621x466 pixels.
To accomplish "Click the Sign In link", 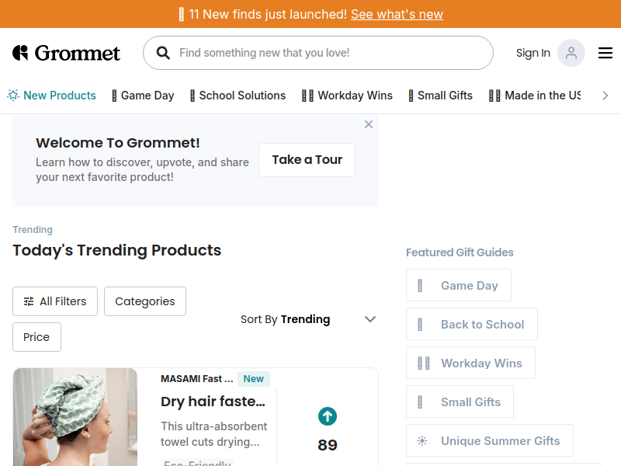I will click(x=533, y=53).
